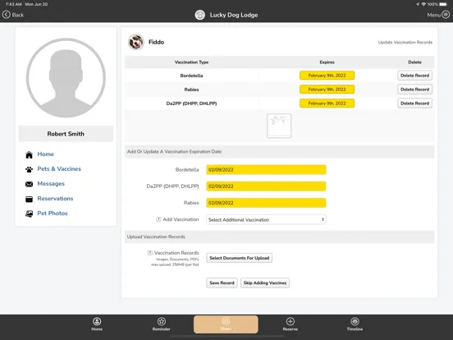This screenshot has width=453, height=340.
Task: Tap the Reserve plus icon
Action: pyautogui.click(x=290, y=321)
